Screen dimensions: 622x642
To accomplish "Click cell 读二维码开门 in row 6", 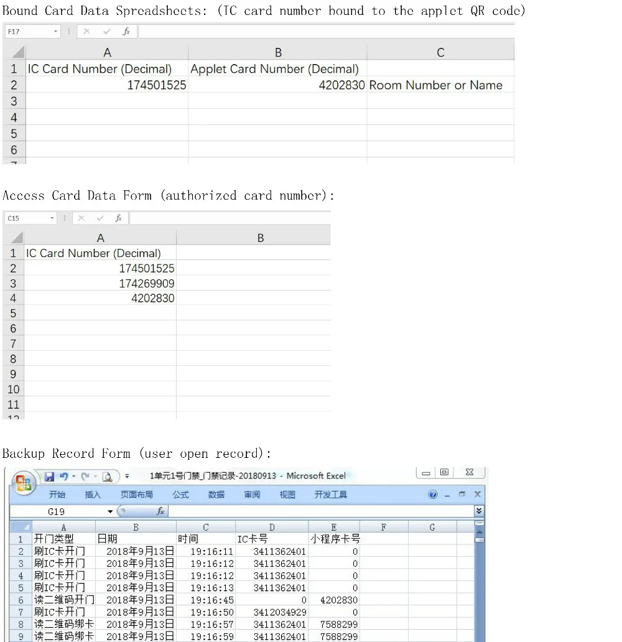I will click(63, 600).
